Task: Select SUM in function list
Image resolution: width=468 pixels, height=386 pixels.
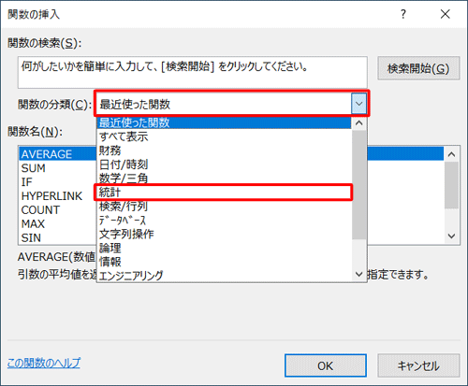Action: [x=58, y=168]
